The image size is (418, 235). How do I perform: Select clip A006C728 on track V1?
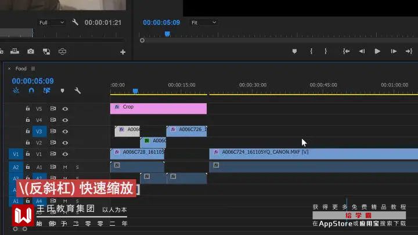tap(137, 154)
